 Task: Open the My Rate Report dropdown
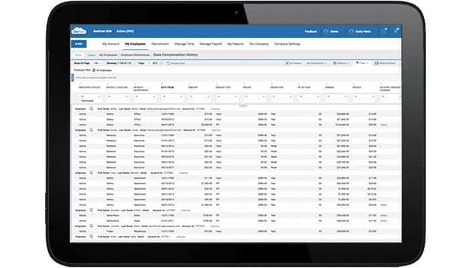point(316,63)
